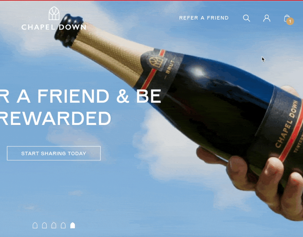Image resolution: width=303 pixels, height=237 pixels.
Task: Click the cart badge showing 1
Action: click(290, 21)
